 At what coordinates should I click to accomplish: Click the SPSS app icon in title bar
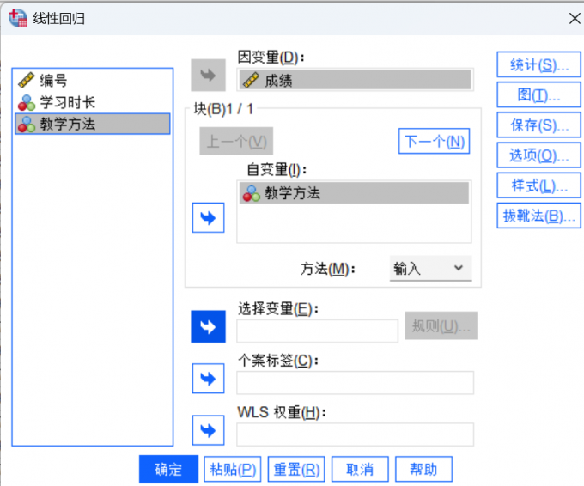point(18,18)
